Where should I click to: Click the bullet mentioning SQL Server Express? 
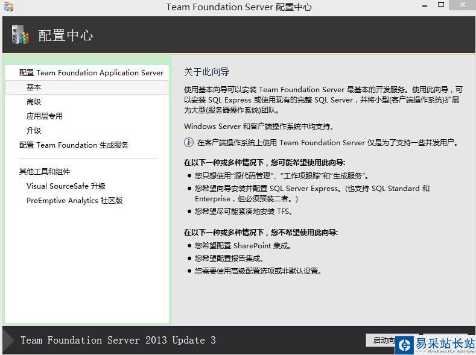pyautogui.click(x=312, y=193)
